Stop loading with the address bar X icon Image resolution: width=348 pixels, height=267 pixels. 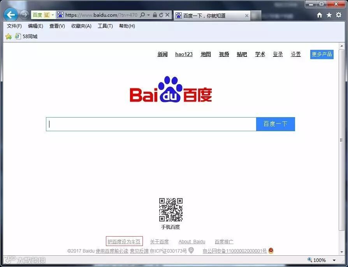pos(167,15)
